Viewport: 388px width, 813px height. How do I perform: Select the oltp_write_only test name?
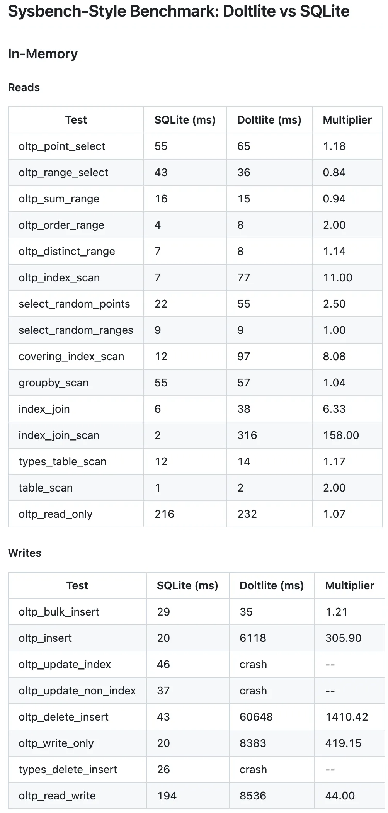[56, 743]
